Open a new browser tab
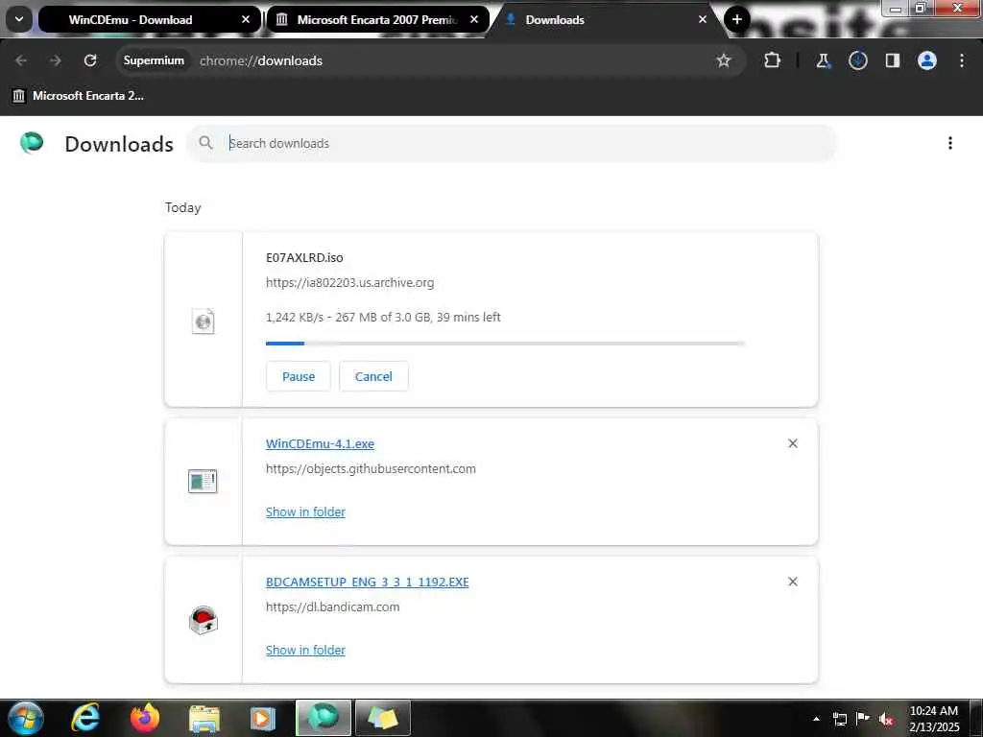This screenshot has height=737, width=983. (737, 19)
